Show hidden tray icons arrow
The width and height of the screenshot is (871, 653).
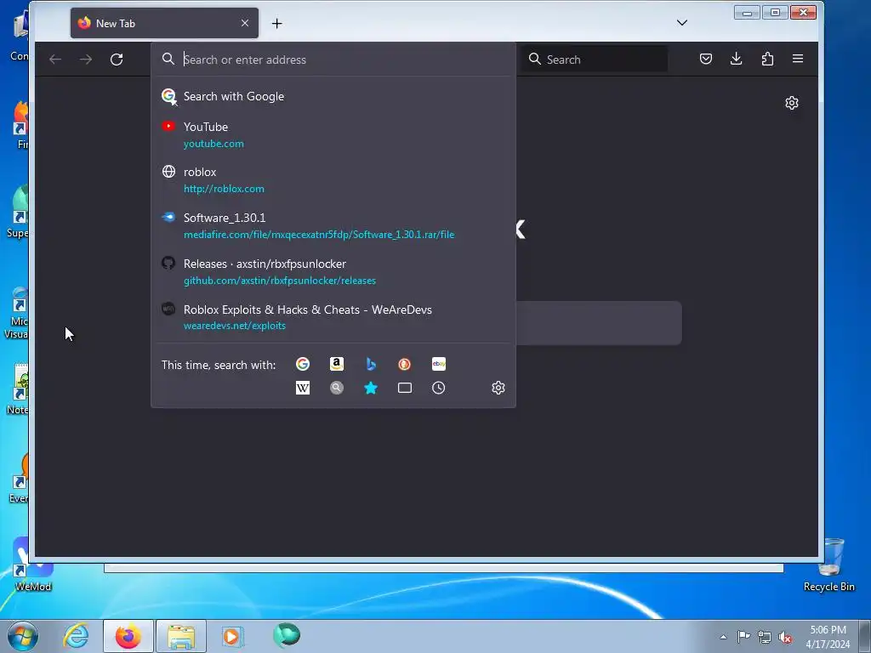[x=723, y=637]
